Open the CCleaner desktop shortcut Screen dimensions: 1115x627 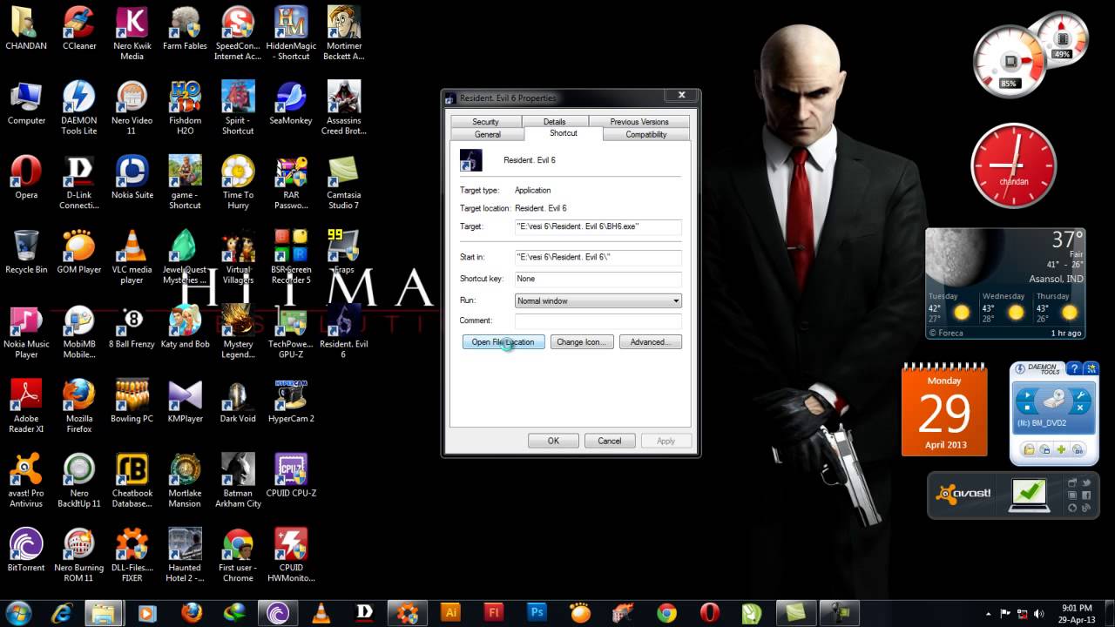pos(79,29)
